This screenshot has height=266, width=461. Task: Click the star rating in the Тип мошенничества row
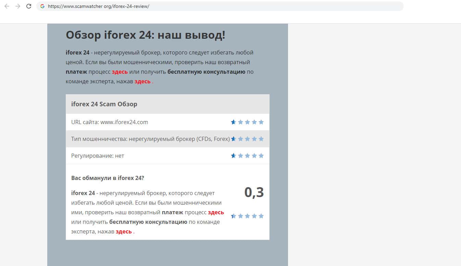click(247, 139)
